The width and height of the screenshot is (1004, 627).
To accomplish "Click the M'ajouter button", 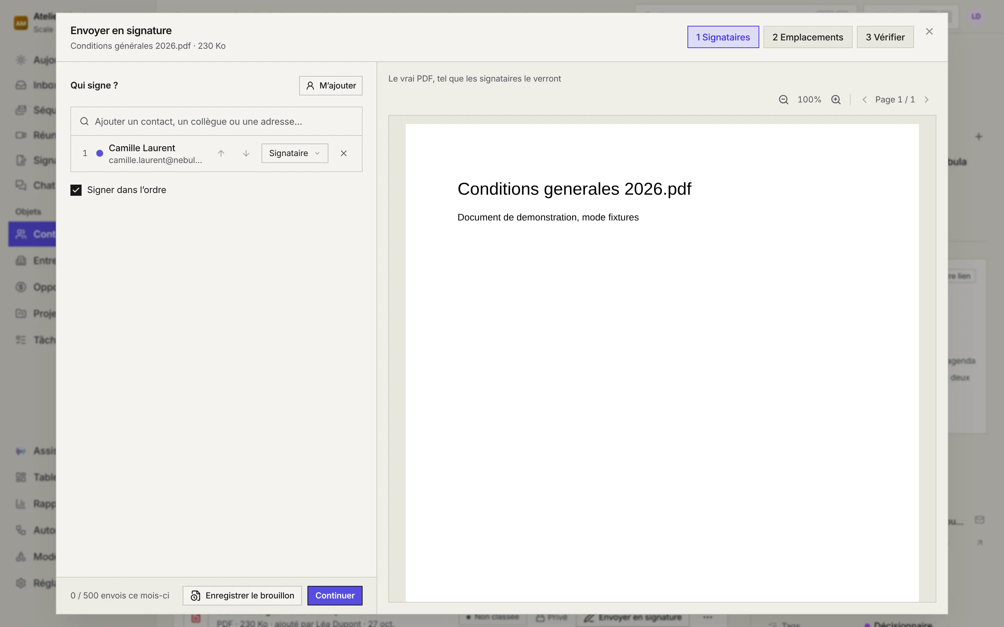I will coord(330,85).
